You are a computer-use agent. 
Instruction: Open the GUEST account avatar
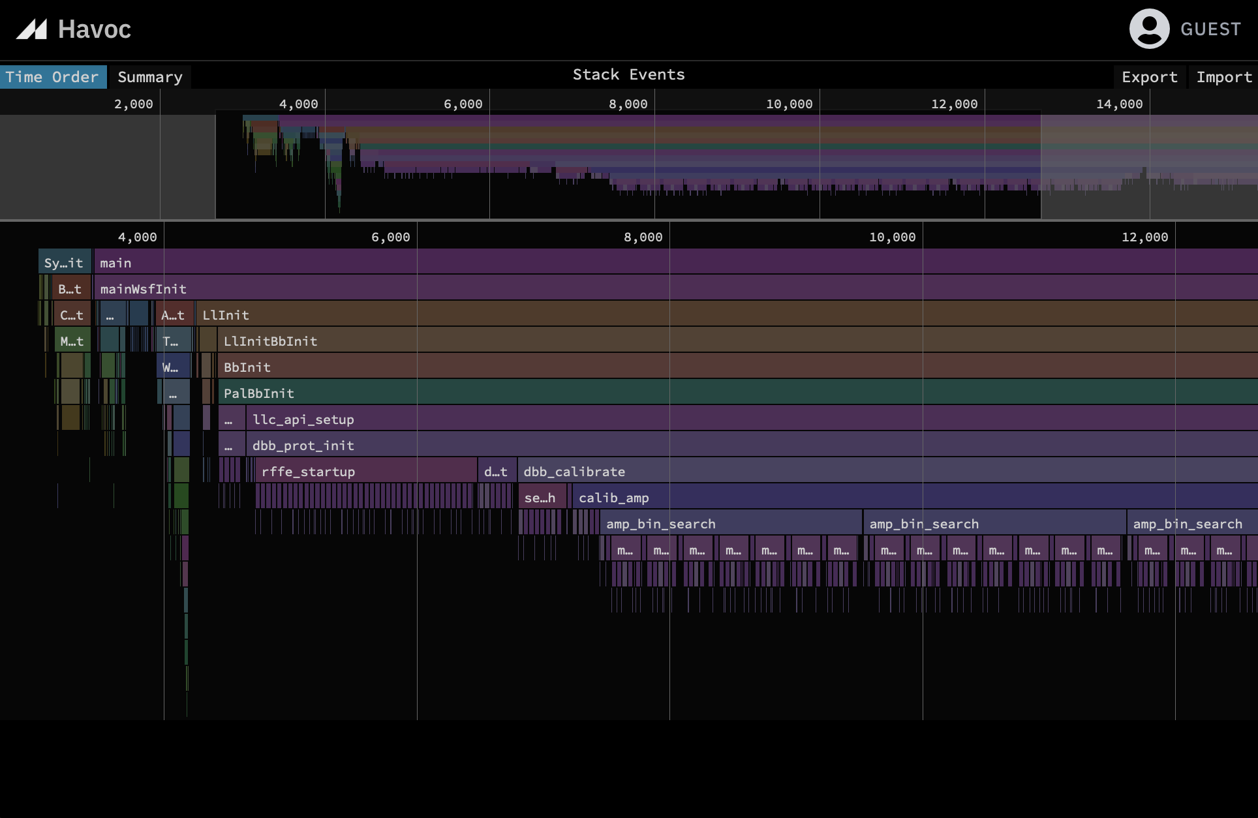click(1149, 28)
